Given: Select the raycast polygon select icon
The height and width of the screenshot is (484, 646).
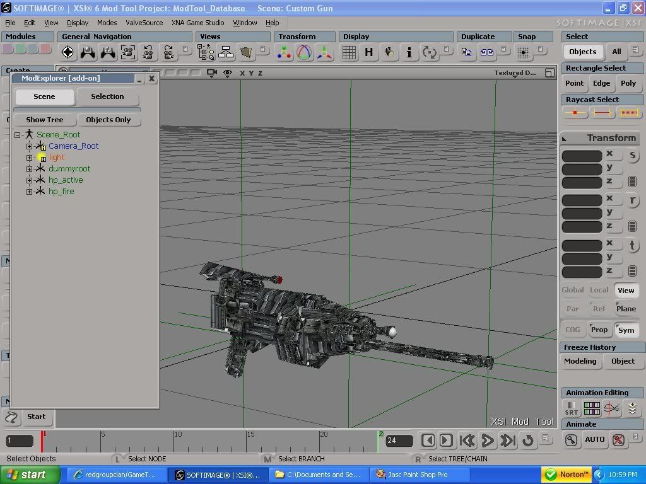Looking at the screenshot, I should [x=629, y=112].
